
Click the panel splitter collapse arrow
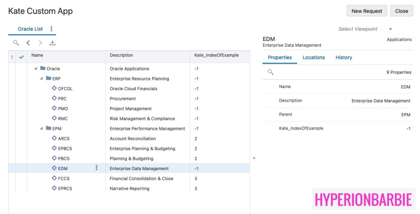254,158
